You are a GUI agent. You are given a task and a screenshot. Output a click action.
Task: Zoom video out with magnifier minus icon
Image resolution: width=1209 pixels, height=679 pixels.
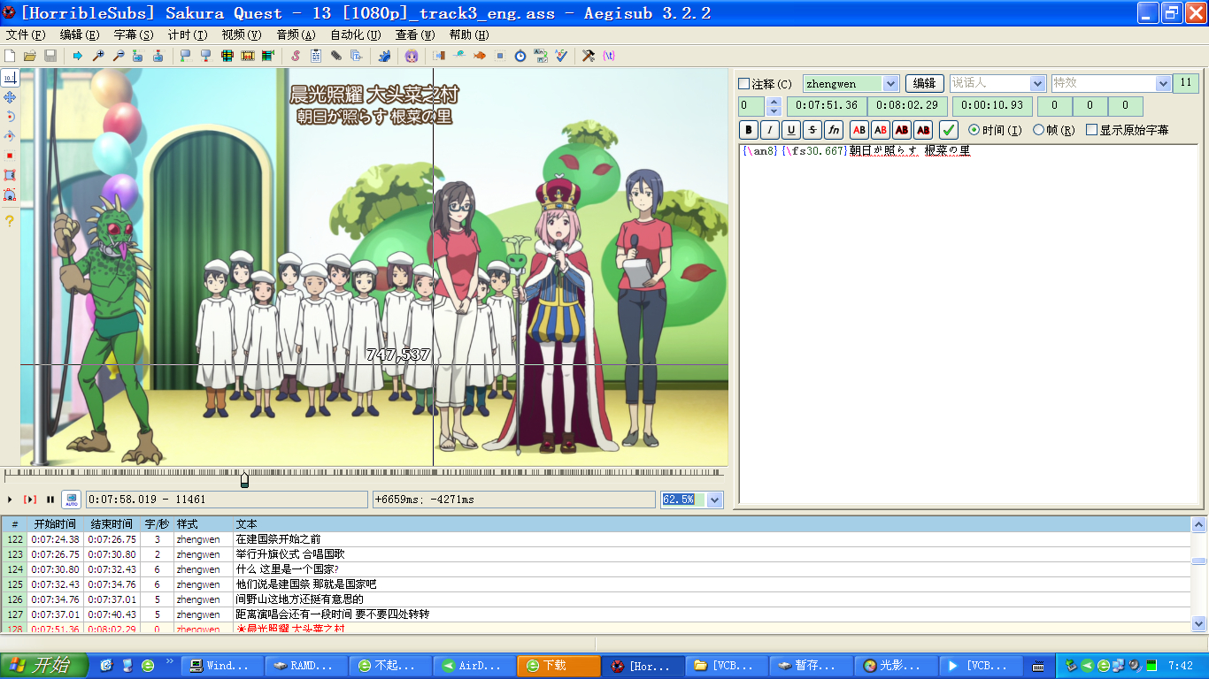pyautogui.click(x=119, y=56)
